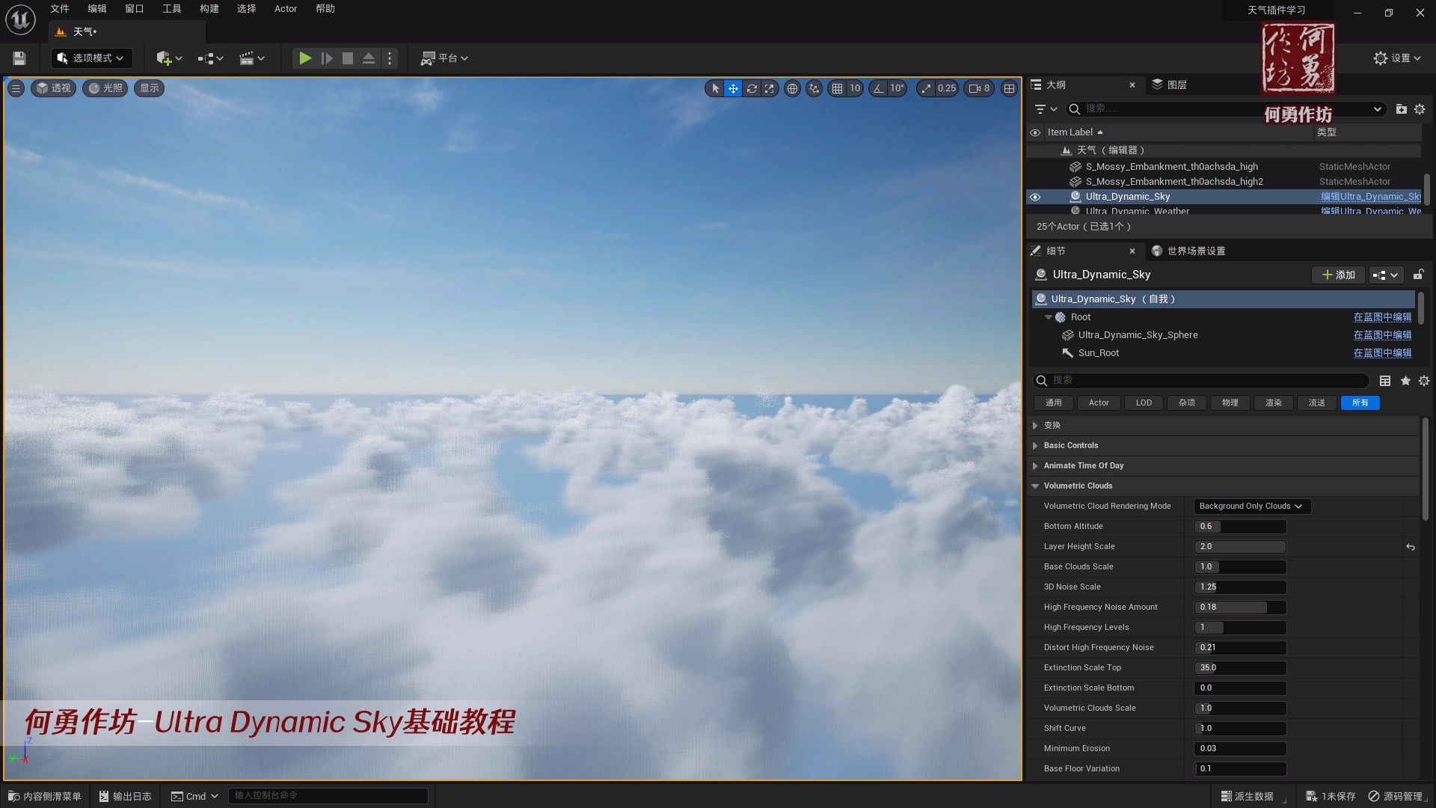Screen dimensions: 1436x808
Task: Open World Outliner settings gear icon
Action: coord(1420,108)
